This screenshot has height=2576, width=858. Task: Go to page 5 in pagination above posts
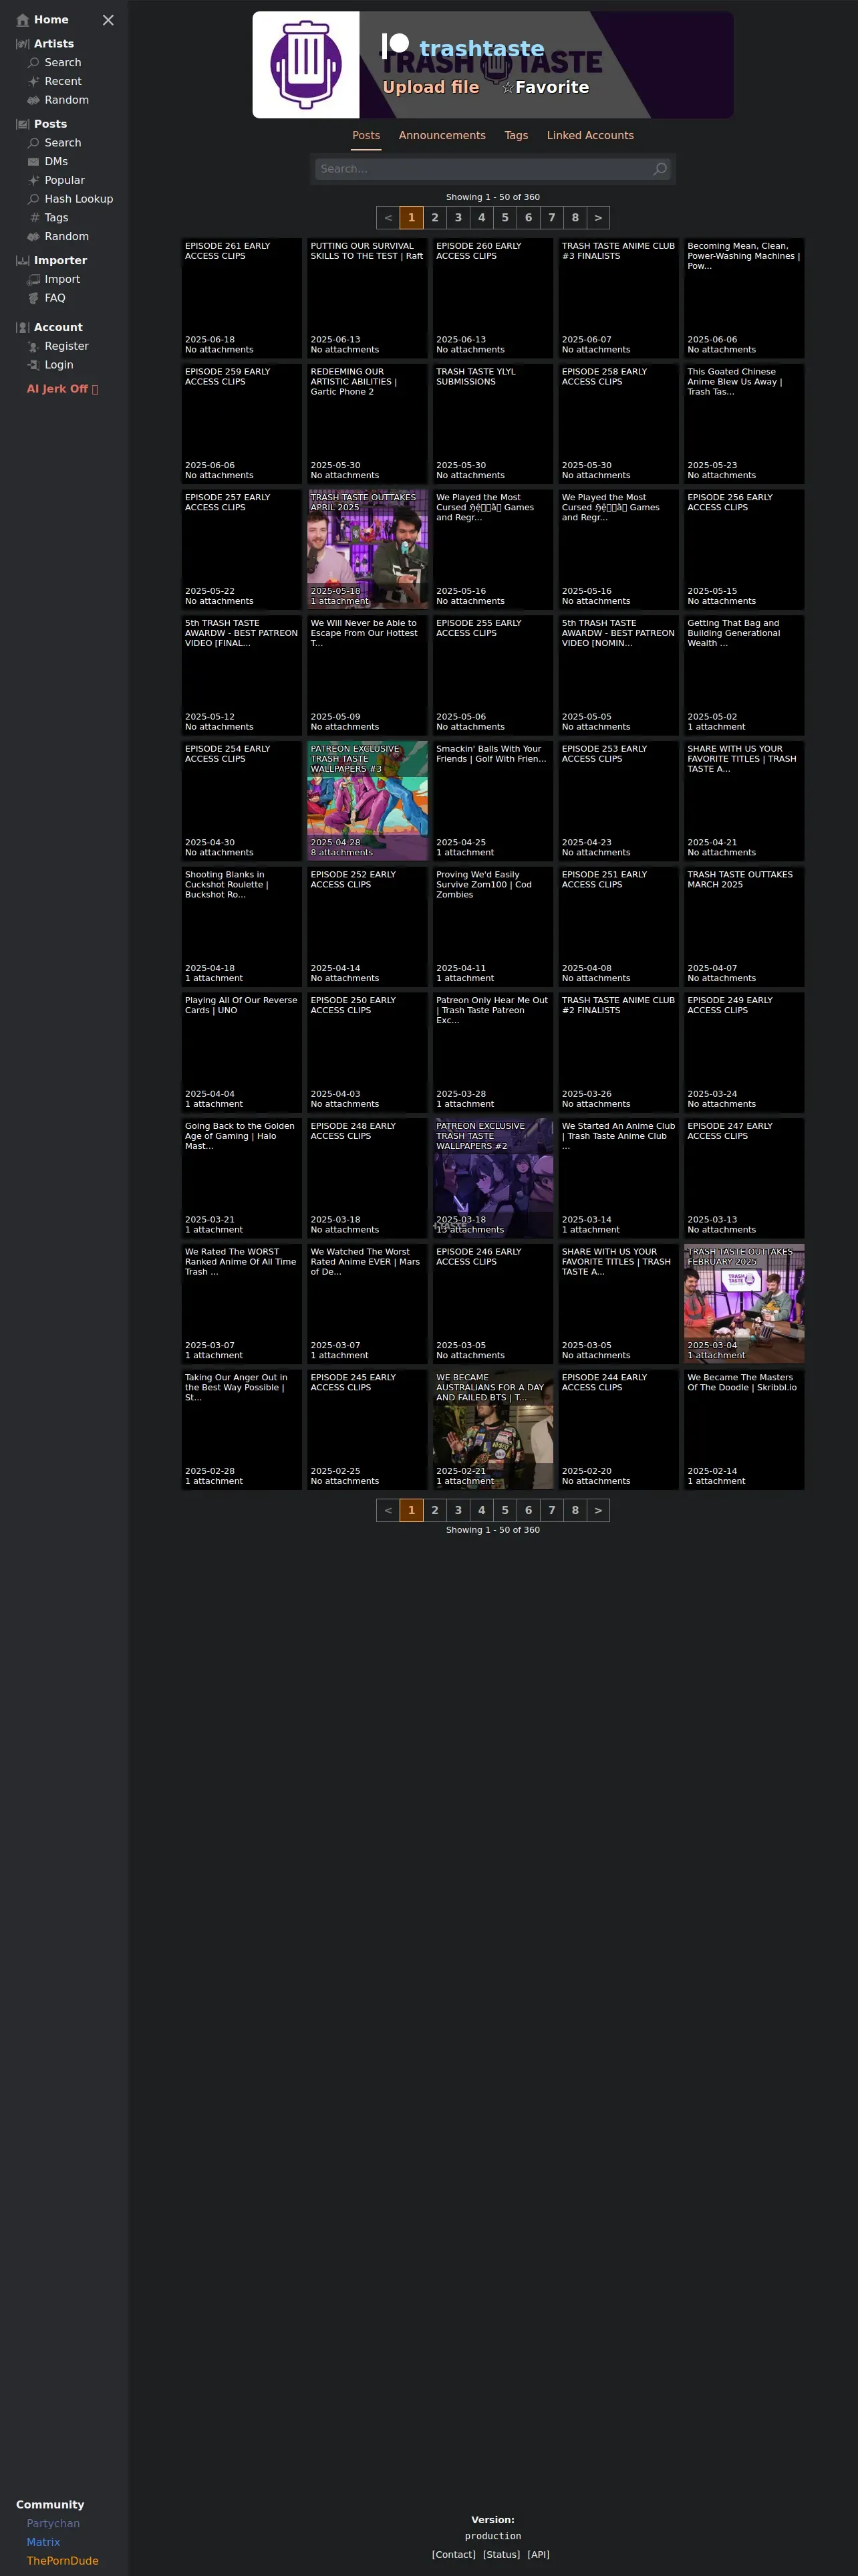[505, 218]
